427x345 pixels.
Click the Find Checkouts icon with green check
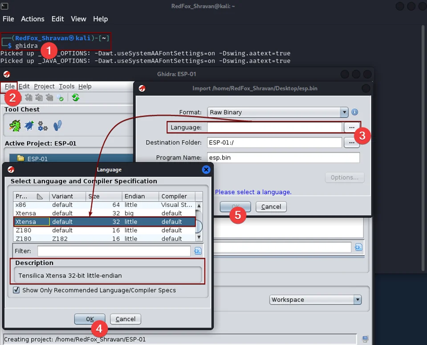(60, 98)
